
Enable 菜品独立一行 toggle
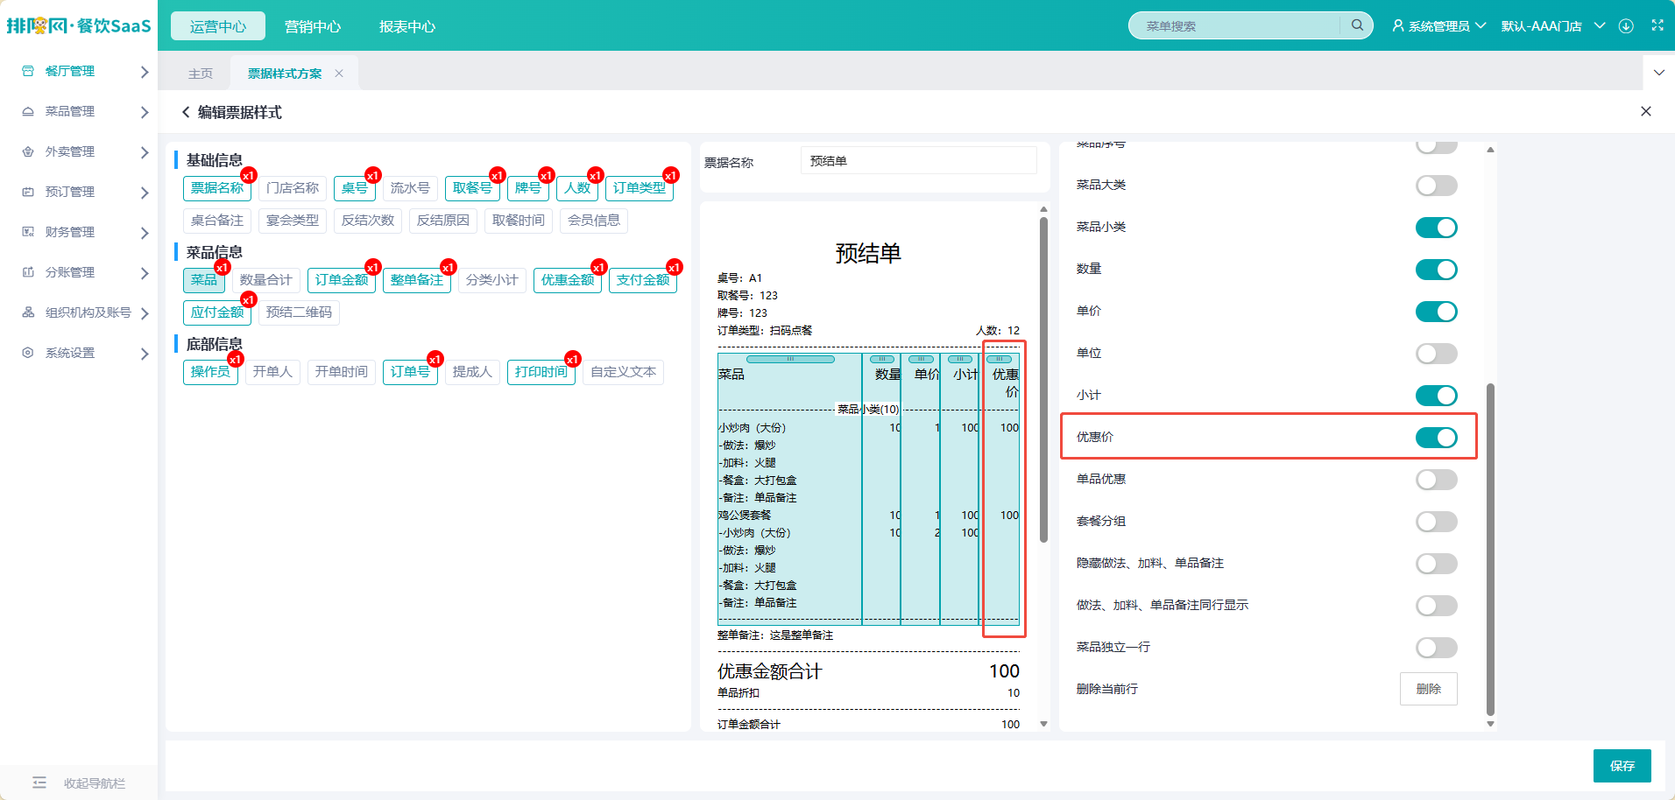(x=1437, y=648)
